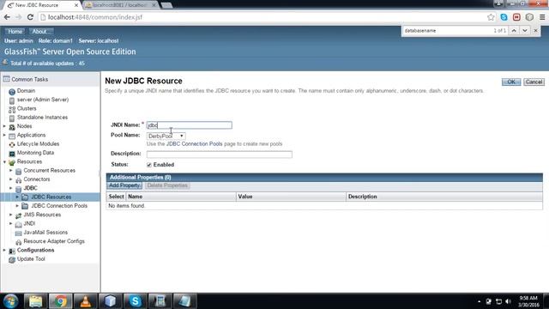
Task: Click the Resource Adapter Configs icon
Action: (19, 242)
